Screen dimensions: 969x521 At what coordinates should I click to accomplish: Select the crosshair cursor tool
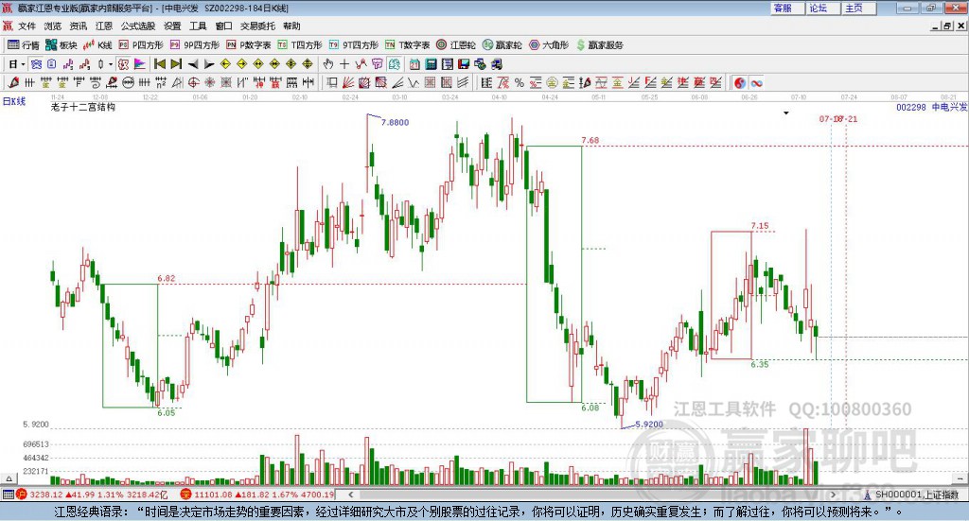(x=344, y=64)
